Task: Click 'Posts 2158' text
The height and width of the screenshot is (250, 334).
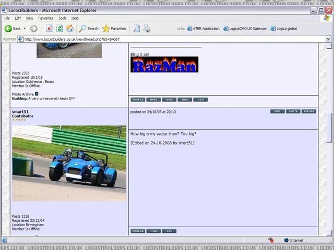Action: click(20, 216)
